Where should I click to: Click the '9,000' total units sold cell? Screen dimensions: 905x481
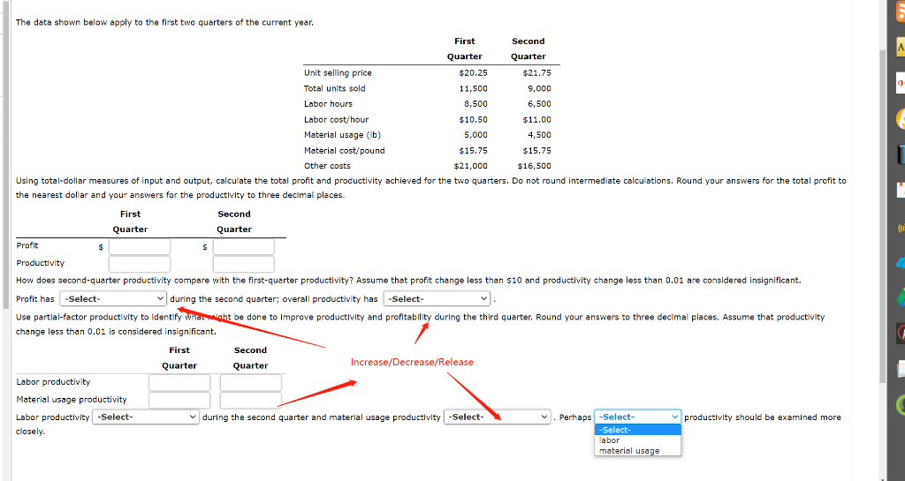coord(540,88)
